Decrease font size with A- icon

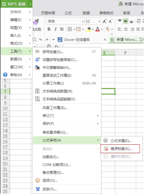click(x=111, y=21)
